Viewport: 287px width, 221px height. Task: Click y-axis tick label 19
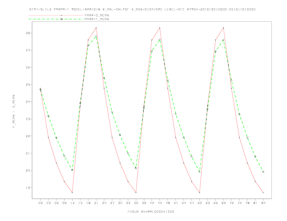(x=28, y=188)
